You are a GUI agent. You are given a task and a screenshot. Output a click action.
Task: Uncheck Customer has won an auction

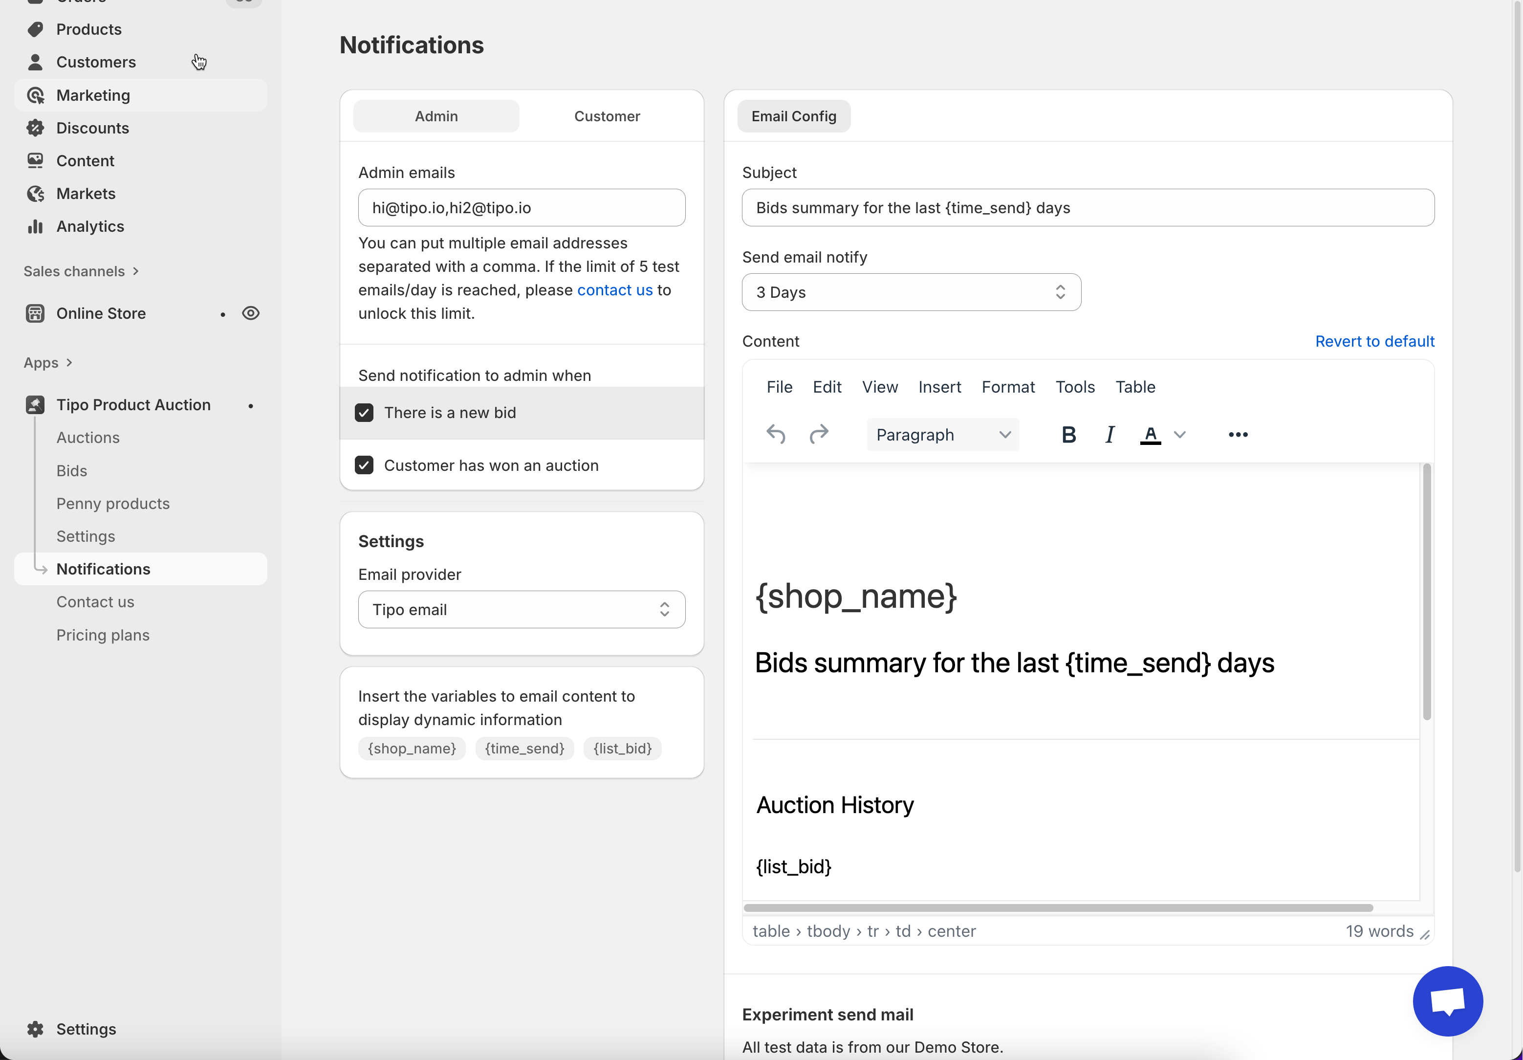(x=364, y=465)
